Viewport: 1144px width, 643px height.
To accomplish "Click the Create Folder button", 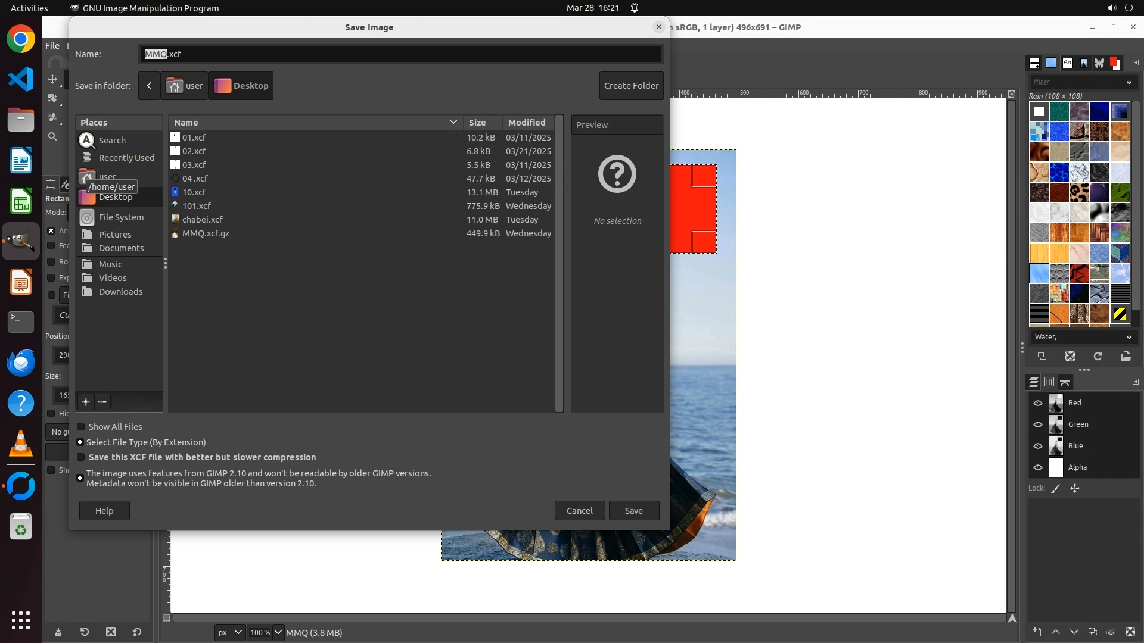I will tap(631, 86).
